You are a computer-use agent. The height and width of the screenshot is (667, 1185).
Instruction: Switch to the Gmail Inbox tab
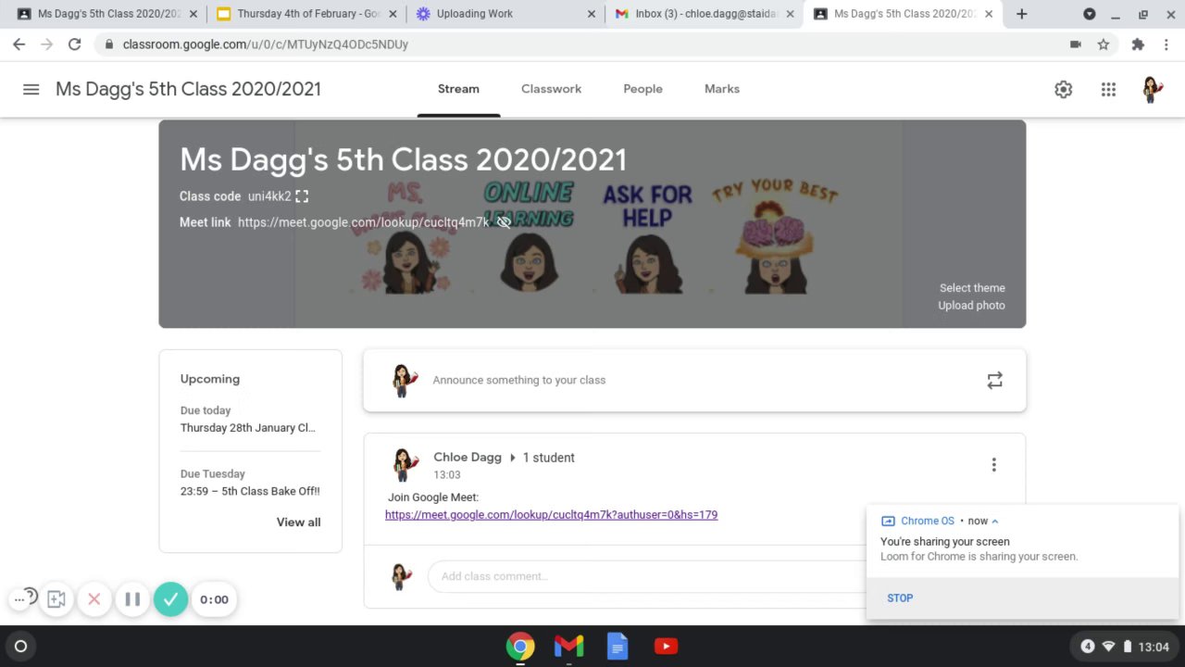tap(705, 14)
